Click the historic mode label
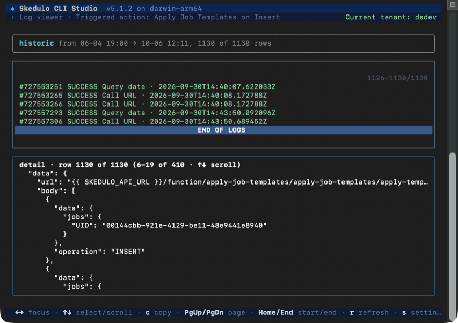Image resolution: width=458 pixels, height=323 pixels. pyautogui.click(x=37, y=43)
